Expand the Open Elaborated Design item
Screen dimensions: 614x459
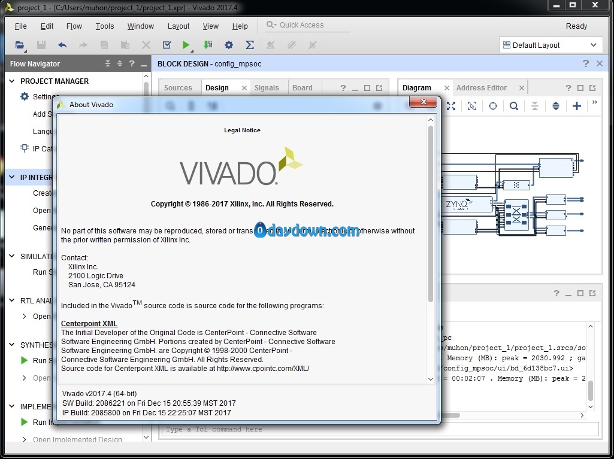pos(25,316)
